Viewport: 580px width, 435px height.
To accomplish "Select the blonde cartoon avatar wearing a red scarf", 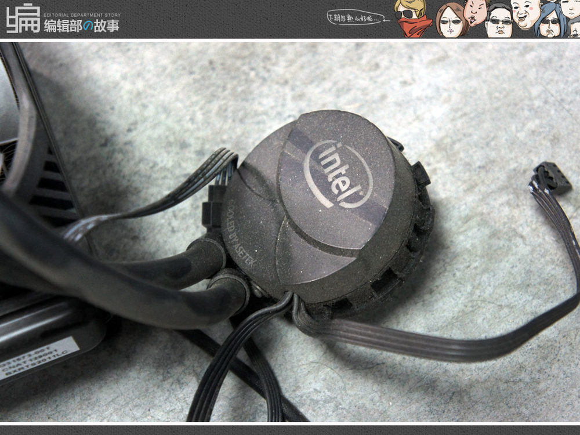I will coord(414,18).
